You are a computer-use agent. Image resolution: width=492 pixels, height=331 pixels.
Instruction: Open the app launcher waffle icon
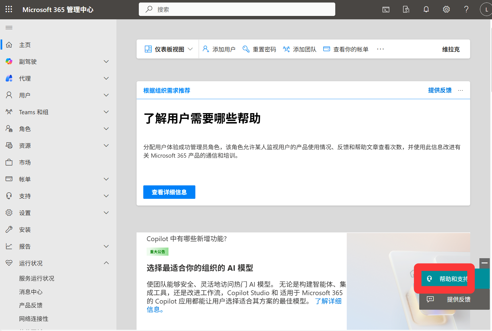tap(9, 9)
